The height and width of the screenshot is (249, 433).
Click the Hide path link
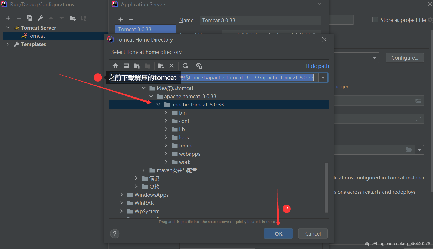click(317, 66)
